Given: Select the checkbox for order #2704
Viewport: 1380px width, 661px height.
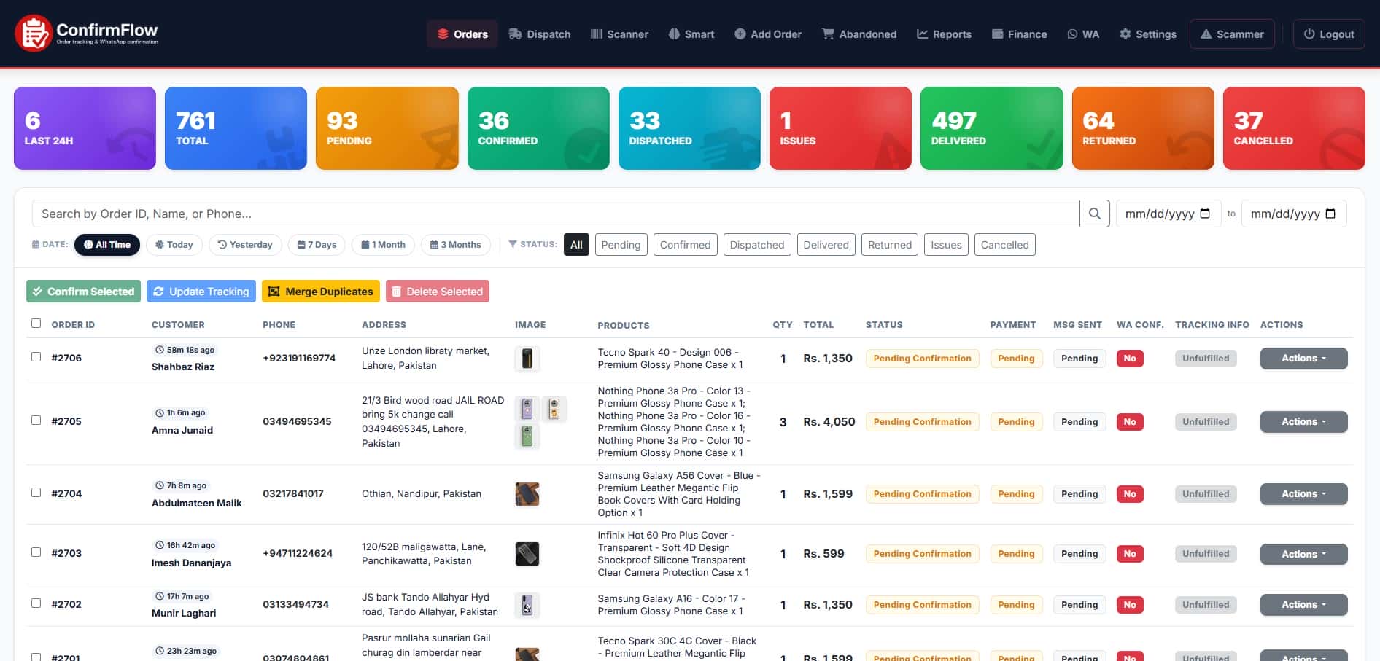Looking at the screenshot, I should [36, 493].
